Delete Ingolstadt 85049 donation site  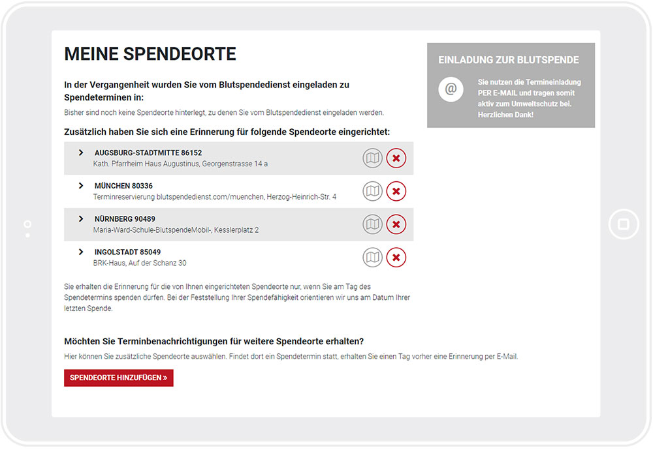tap(396, 258)
